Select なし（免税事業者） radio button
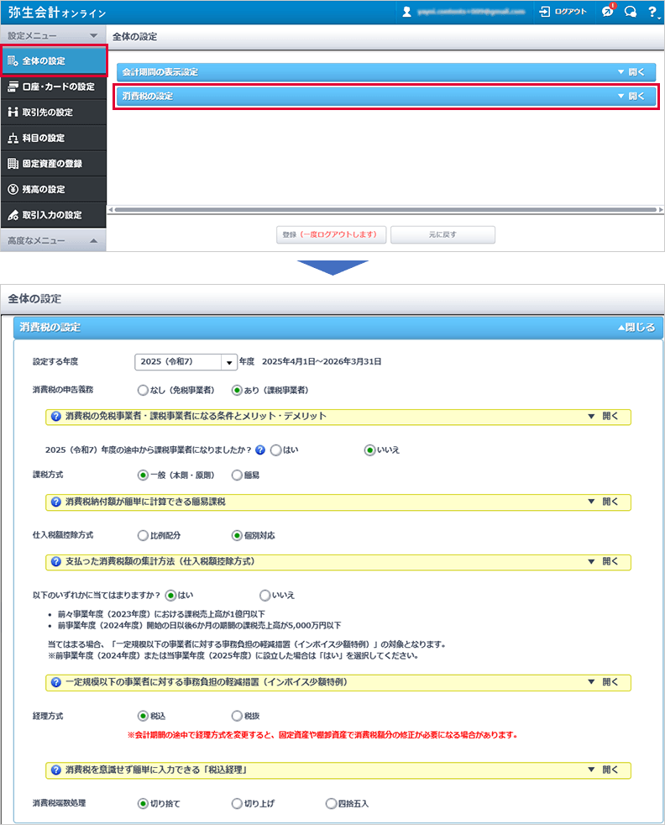This screenshot has width=665, height=825. [x=143, y=390]
